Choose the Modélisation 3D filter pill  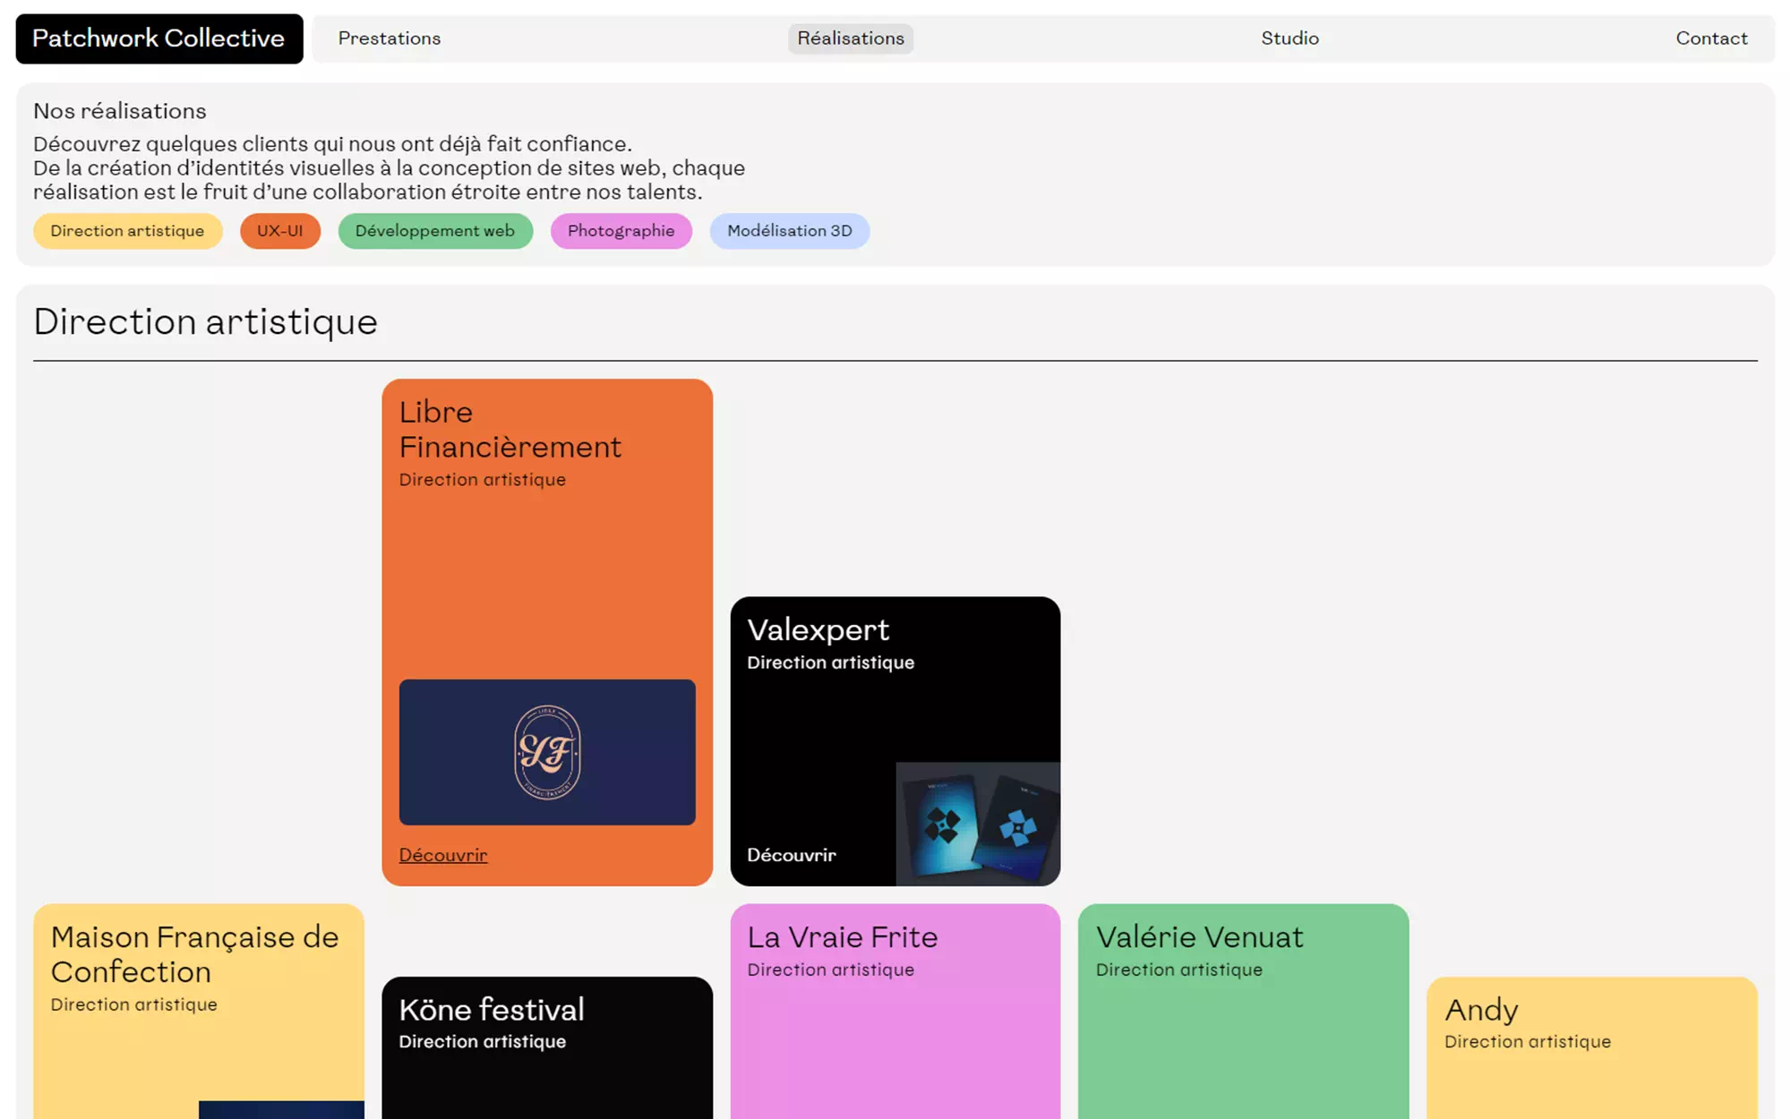tap(789, 231)
